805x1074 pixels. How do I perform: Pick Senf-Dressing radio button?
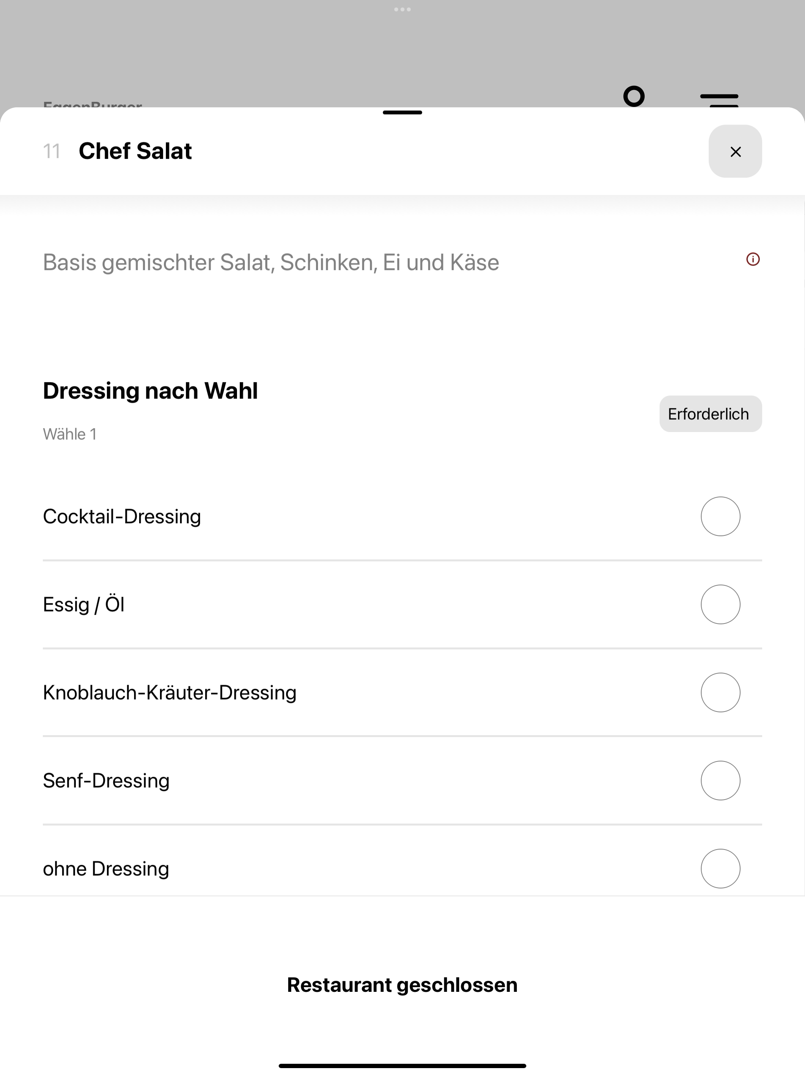[720, 780]
